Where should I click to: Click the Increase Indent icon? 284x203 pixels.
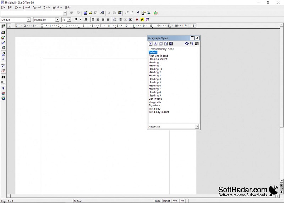pyautogui.click(x=130, y=19)
